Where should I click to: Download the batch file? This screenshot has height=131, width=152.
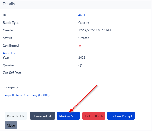coord(42,116)
